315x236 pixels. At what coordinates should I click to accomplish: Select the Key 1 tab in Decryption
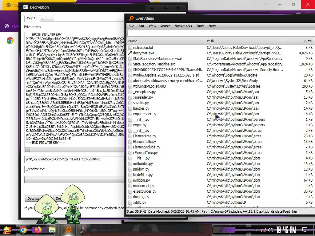[x=32, y=18]
